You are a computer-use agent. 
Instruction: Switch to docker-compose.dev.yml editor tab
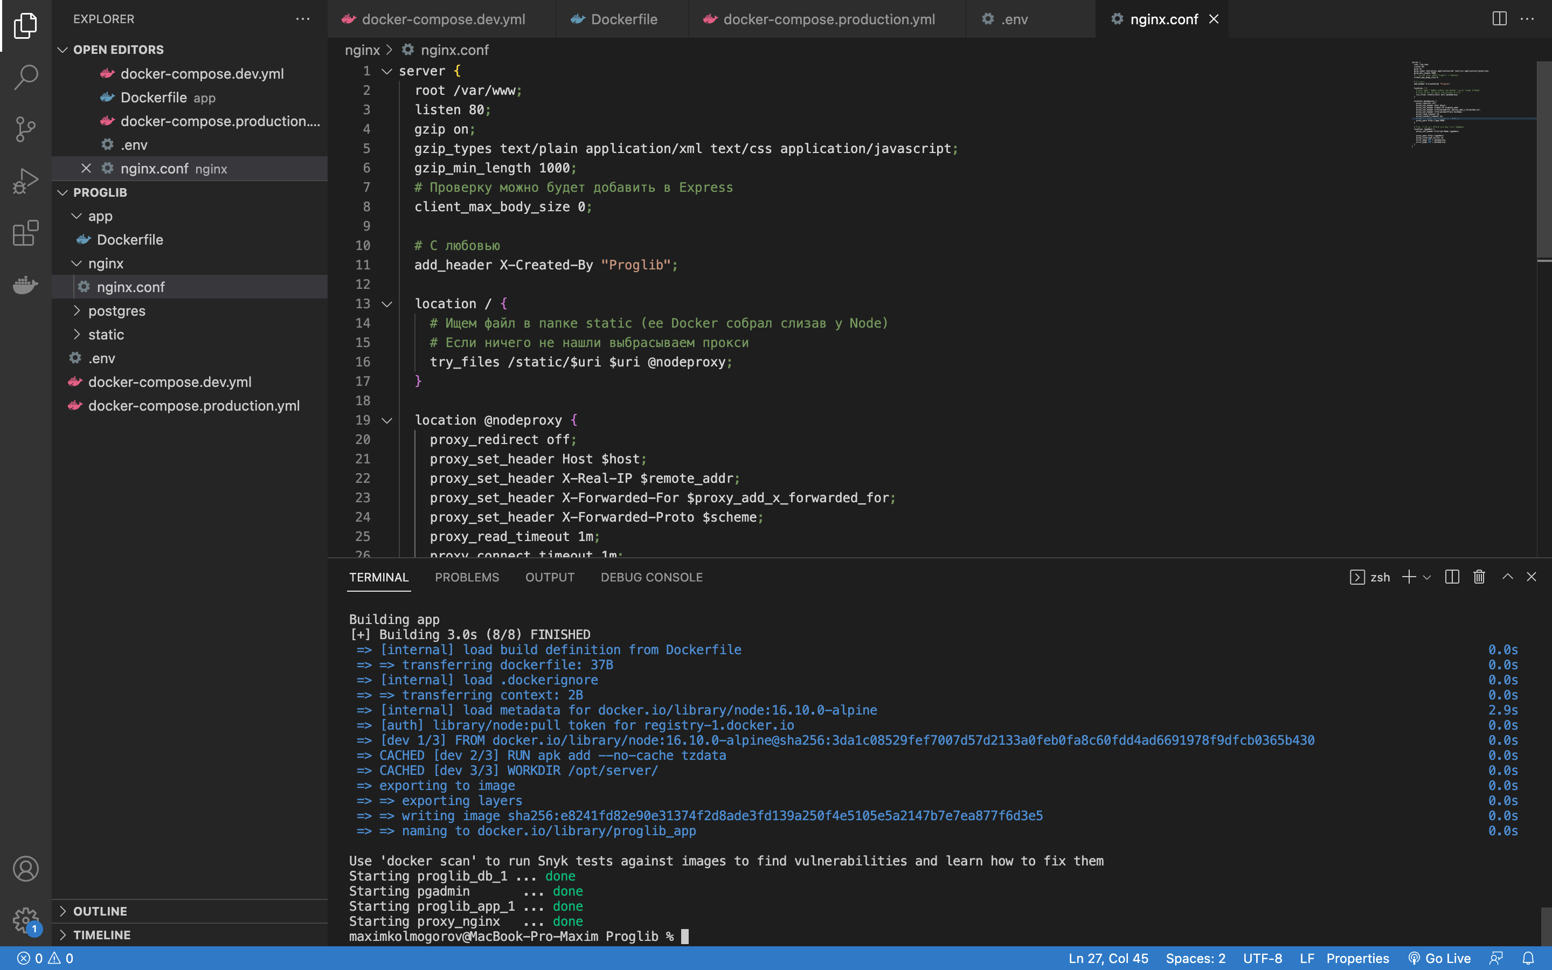(x=441, y=19)
